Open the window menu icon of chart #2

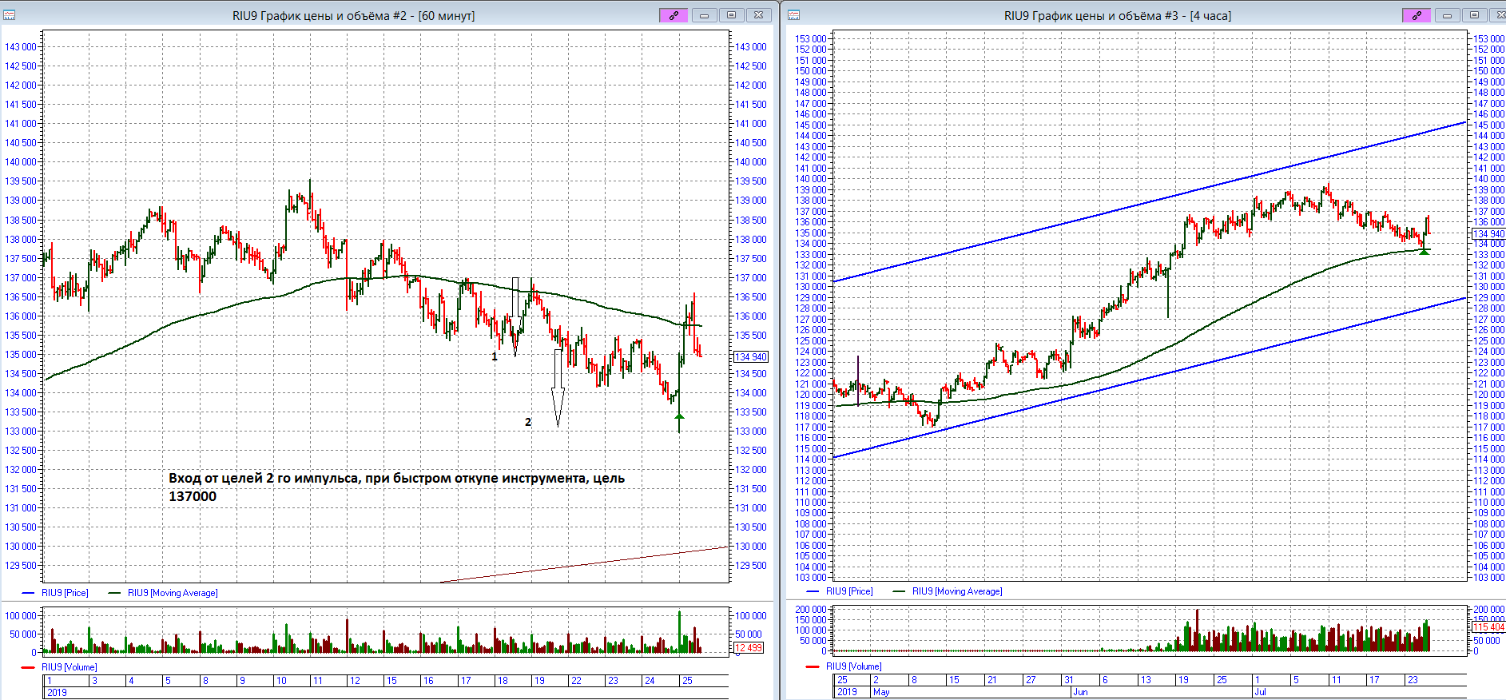10,15
